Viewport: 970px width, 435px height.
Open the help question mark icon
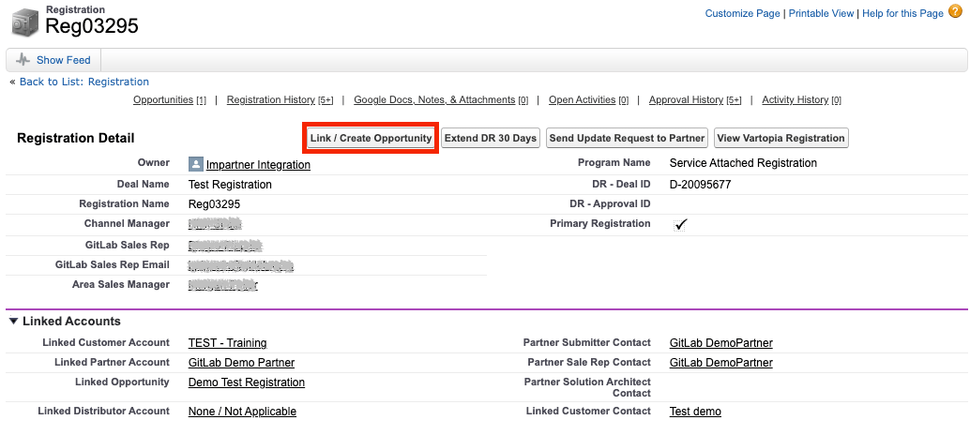[x=955, y=12]
